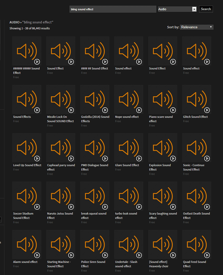Open the "Glitch Sound Effect" result link
223x275 pixels.
coord(195,117)
